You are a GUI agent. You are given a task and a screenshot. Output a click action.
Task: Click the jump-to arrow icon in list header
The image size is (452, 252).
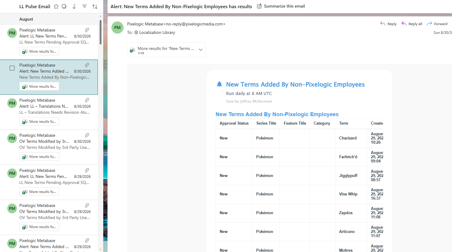coord(74,6)
